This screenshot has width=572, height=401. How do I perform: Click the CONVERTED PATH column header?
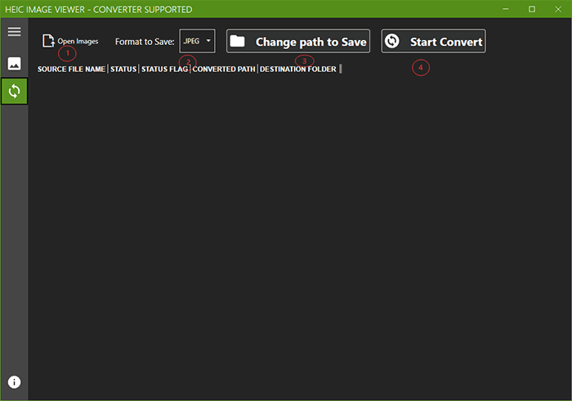tap(224, 69)
